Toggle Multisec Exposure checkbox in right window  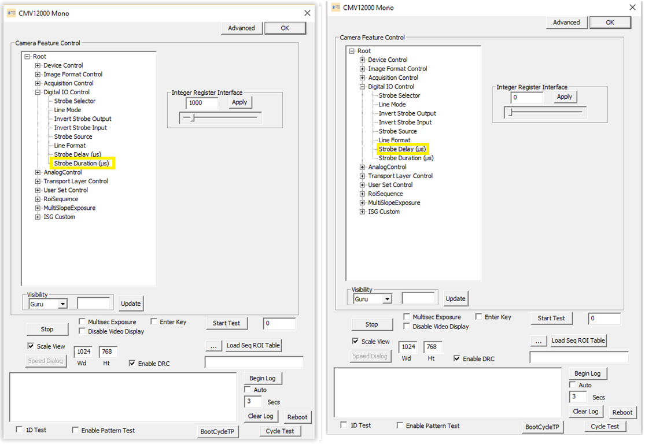tap(407, 317)
